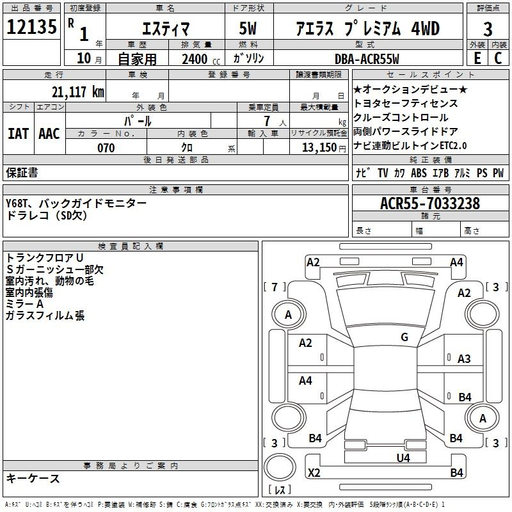Click wheel marked A beside [ 7 ]
The height and width of the screenshot is (512, 512).
(289, 314)
